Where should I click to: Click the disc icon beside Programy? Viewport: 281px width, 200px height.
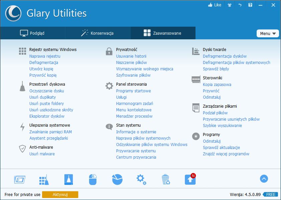click(x=196, y=136)
